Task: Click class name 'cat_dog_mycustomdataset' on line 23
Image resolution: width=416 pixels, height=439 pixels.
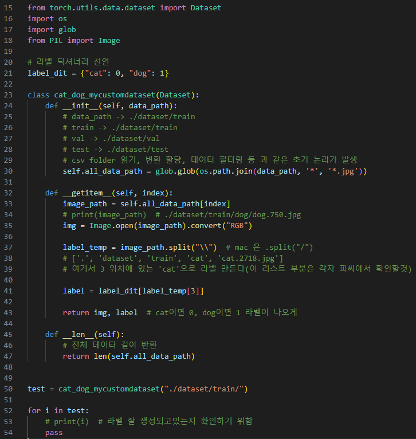Action: coord(104,95)
